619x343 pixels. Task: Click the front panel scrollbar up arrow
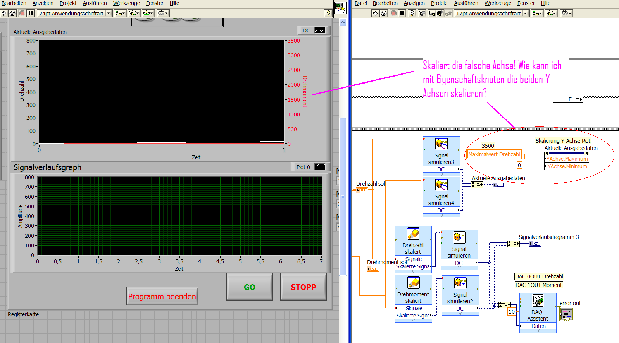click(343, 22)
